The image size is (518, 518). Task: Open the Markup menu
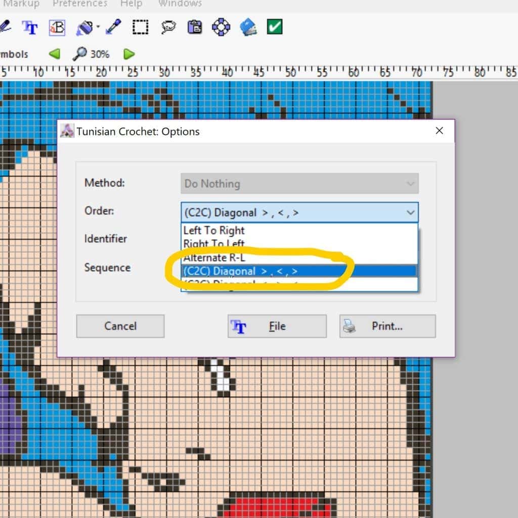point(21,4)
